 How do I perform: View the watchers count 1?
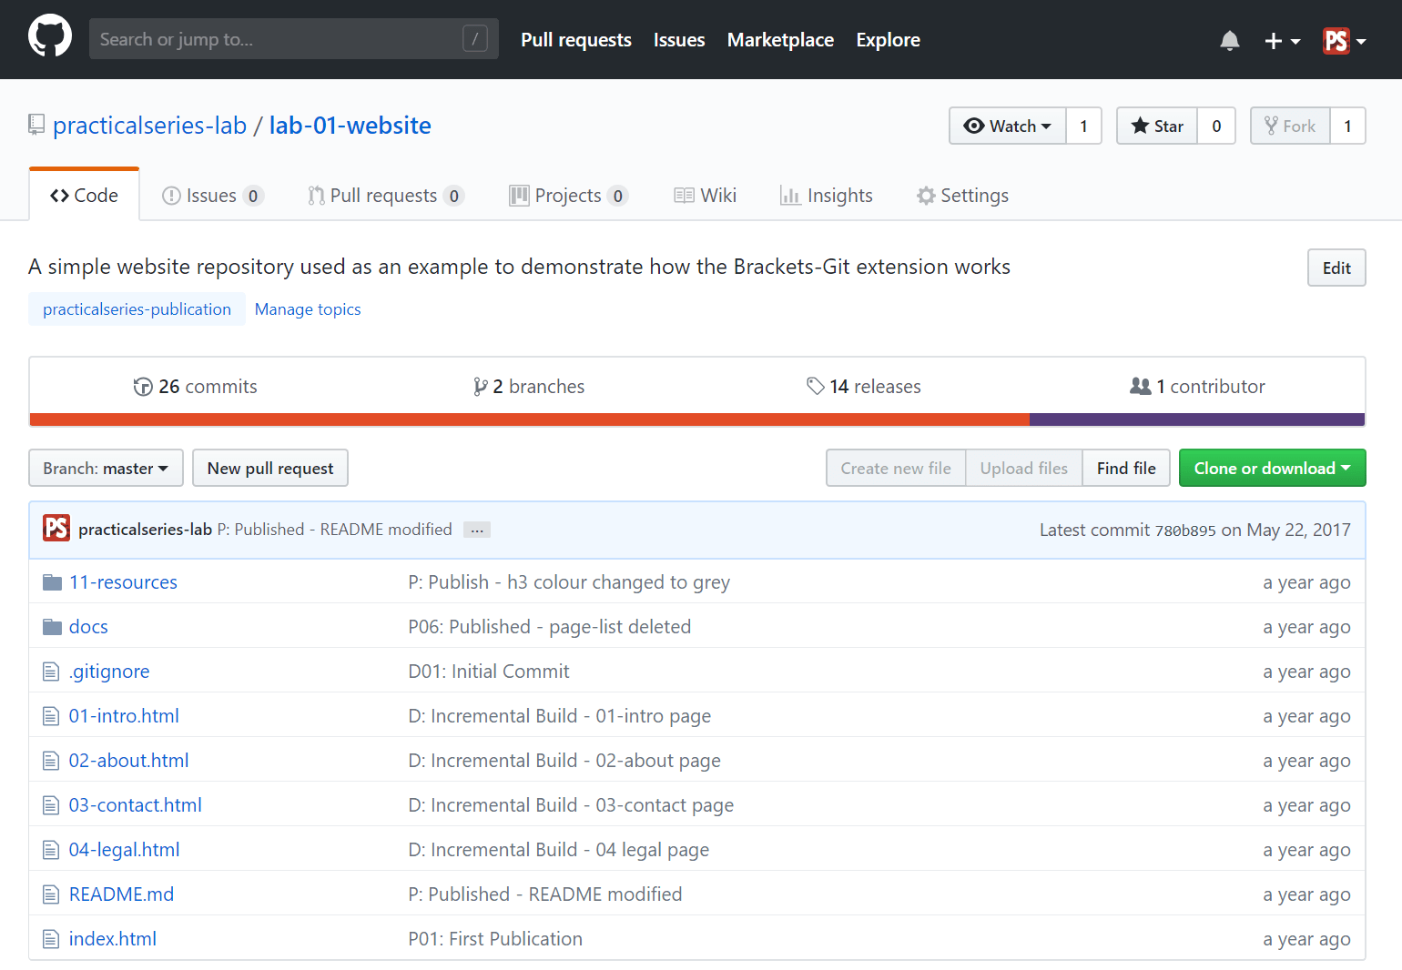pos(1083,126)
